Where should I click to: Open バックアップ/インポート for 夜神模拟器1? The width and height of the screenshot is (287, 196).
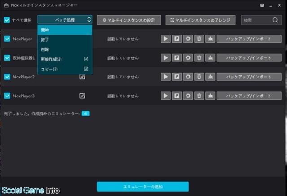coord(249,58)
